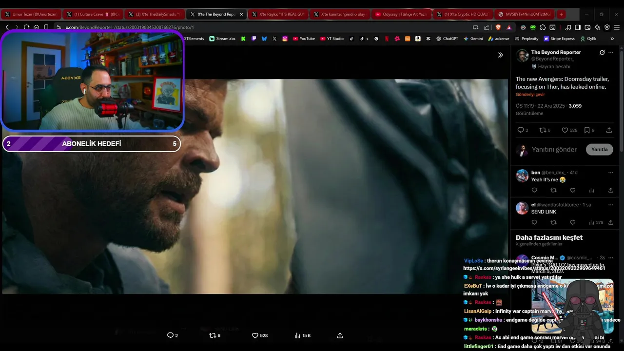This screenshot has height=351, width=624.
Task: Open The Beyond Reporter profile avatar
Action: (x=522, y=55)
